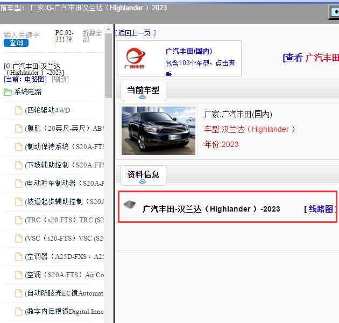The height and width of the screenshot is (323, 339).
Task: Click the Highlander vehicle photo thumbnail
Action: tap(158, 131)
